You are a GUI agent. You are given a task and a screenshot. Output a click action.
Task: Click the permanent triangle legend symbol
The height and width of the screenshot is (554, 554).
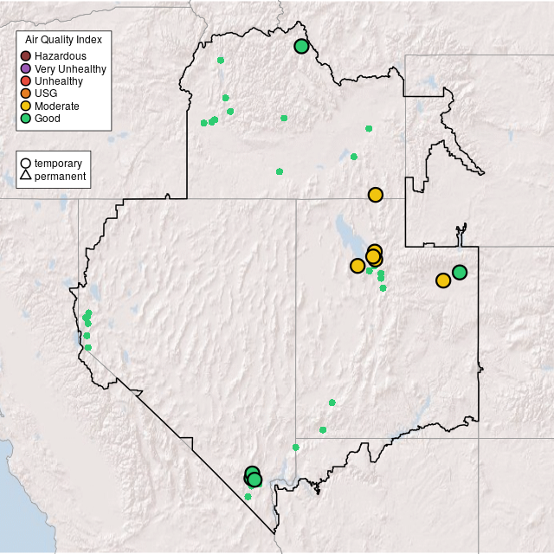[x=26, y=177]
